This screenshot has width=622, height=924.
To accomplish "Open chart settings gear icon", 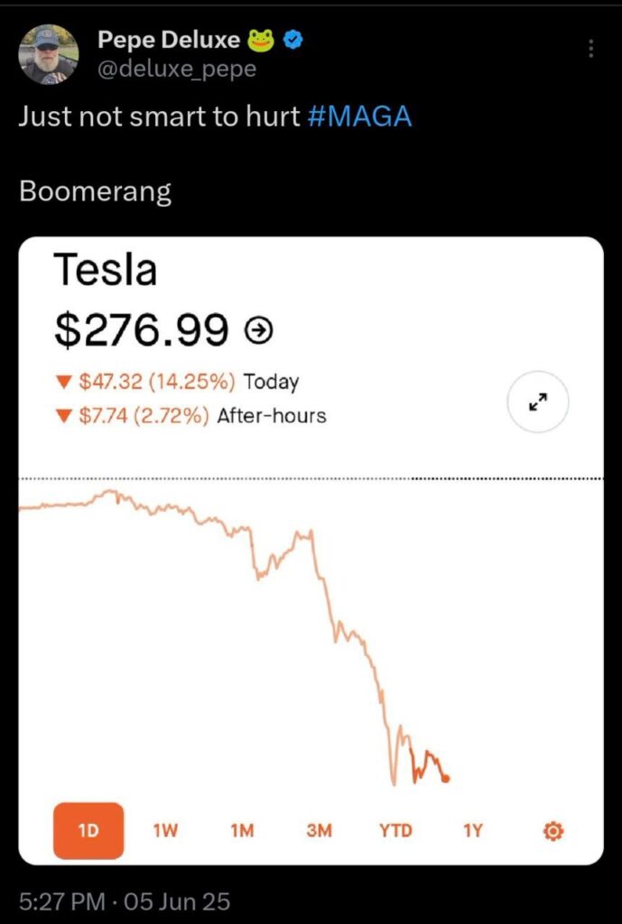I will click(x=552, y=831).
